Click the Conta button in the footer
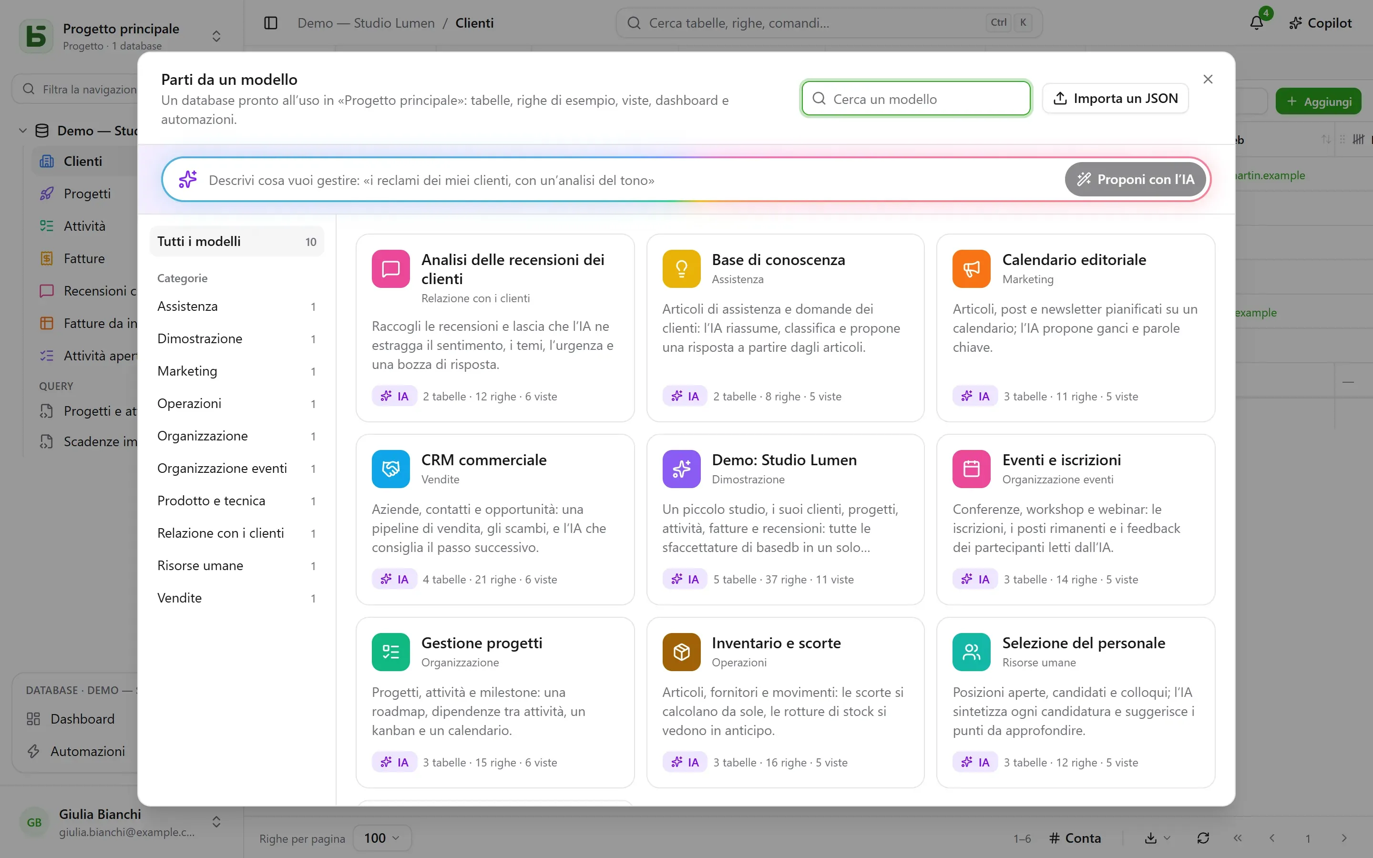This screenshot has height=858, width=1373. tap(1075, 838)
